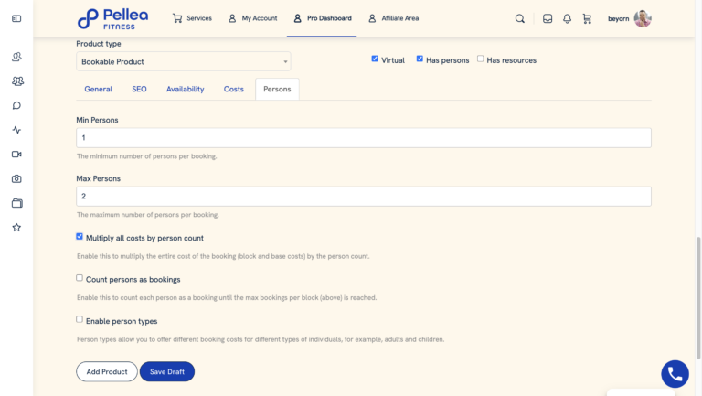The image size is (702, 396).
Task: Switch to the Costs tab
Action: coord(234,89)
